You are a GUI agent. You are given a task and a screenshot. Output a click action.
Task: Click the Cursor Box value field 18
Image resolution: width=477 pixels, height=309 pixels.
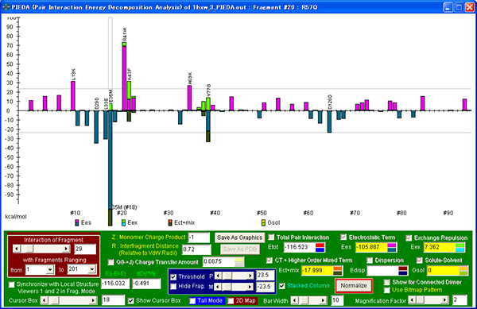113,300
